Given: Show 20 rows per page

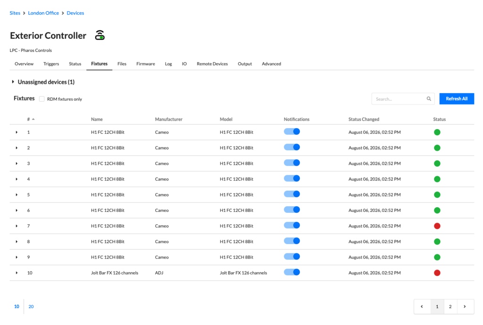Looking at the screenshot, I should coord(31,307).
